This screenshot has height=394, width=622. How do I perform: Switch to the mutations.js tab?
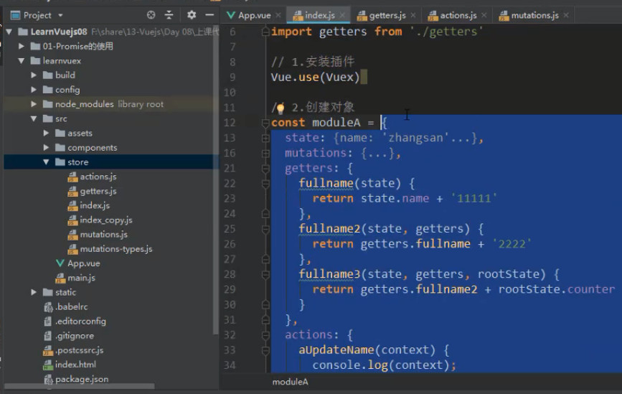534,16
